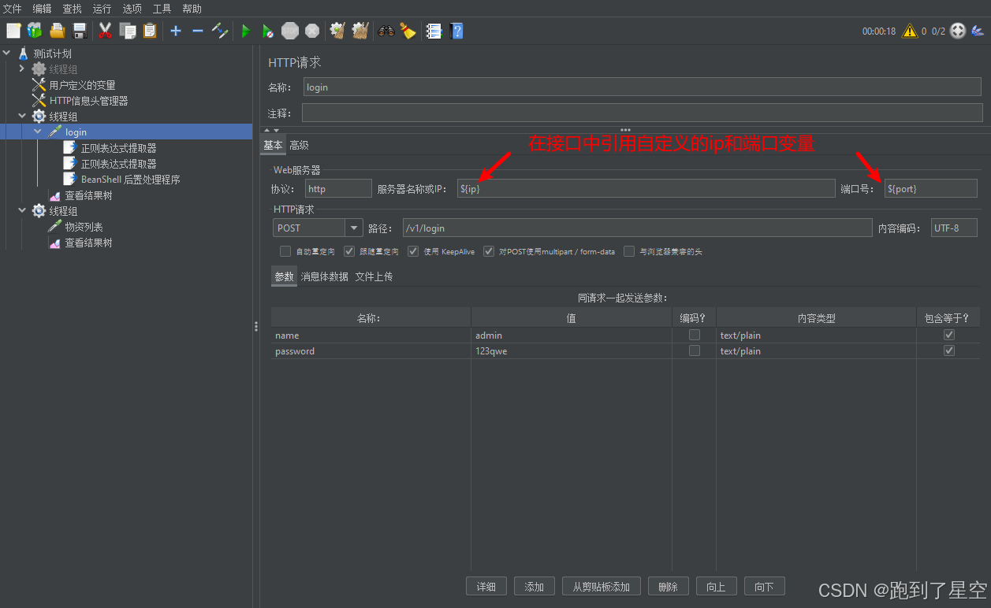Screen dimensions: 991x608
Task: Click the Save test plan disk icon
Action: pos(79,31)
